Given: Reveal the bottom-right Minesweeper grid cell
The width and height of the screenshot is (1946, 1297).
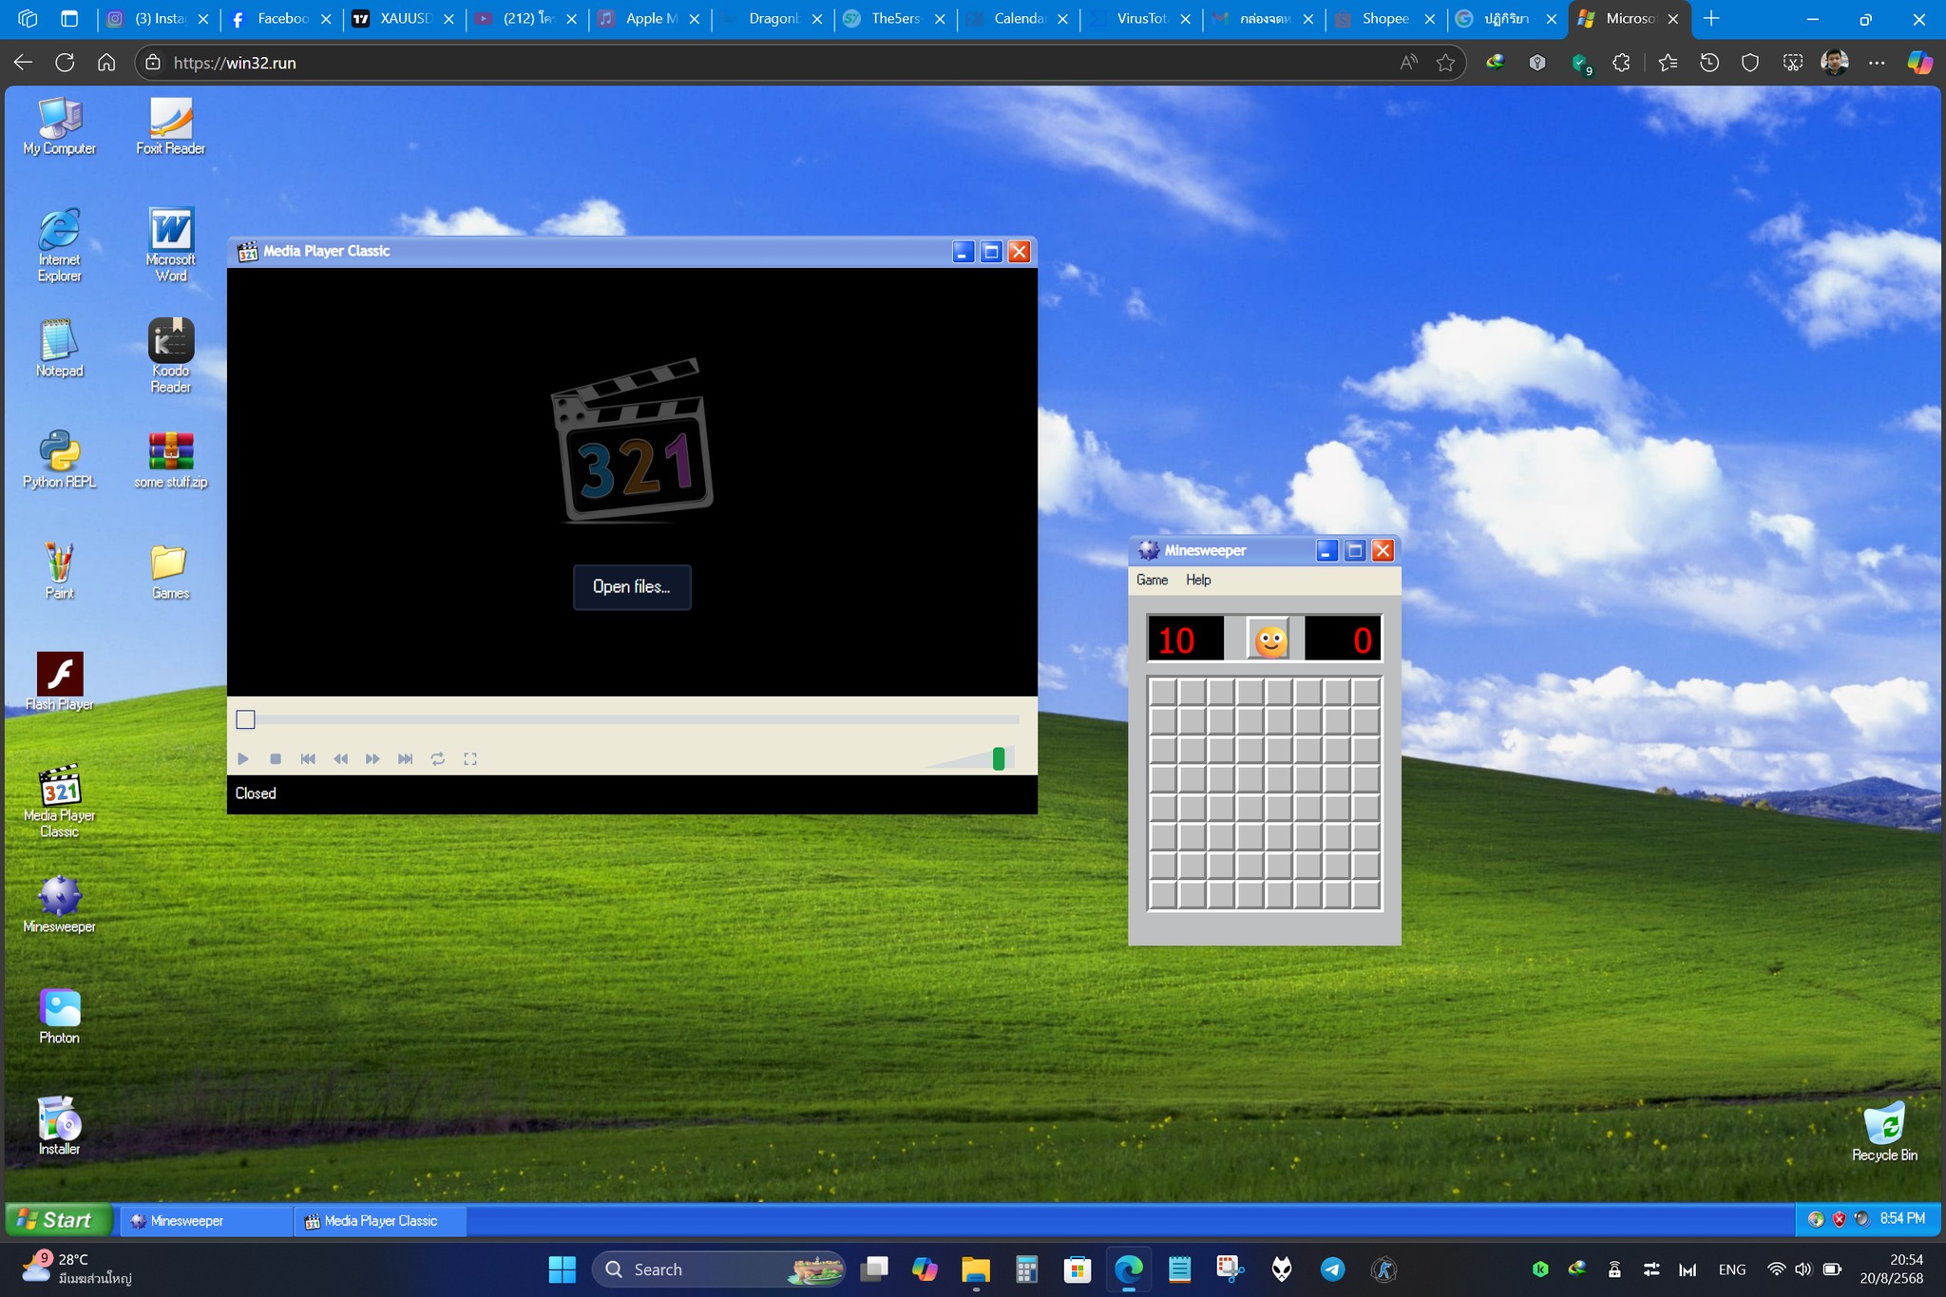Looking at the screenshot, I should point(1366,895).
